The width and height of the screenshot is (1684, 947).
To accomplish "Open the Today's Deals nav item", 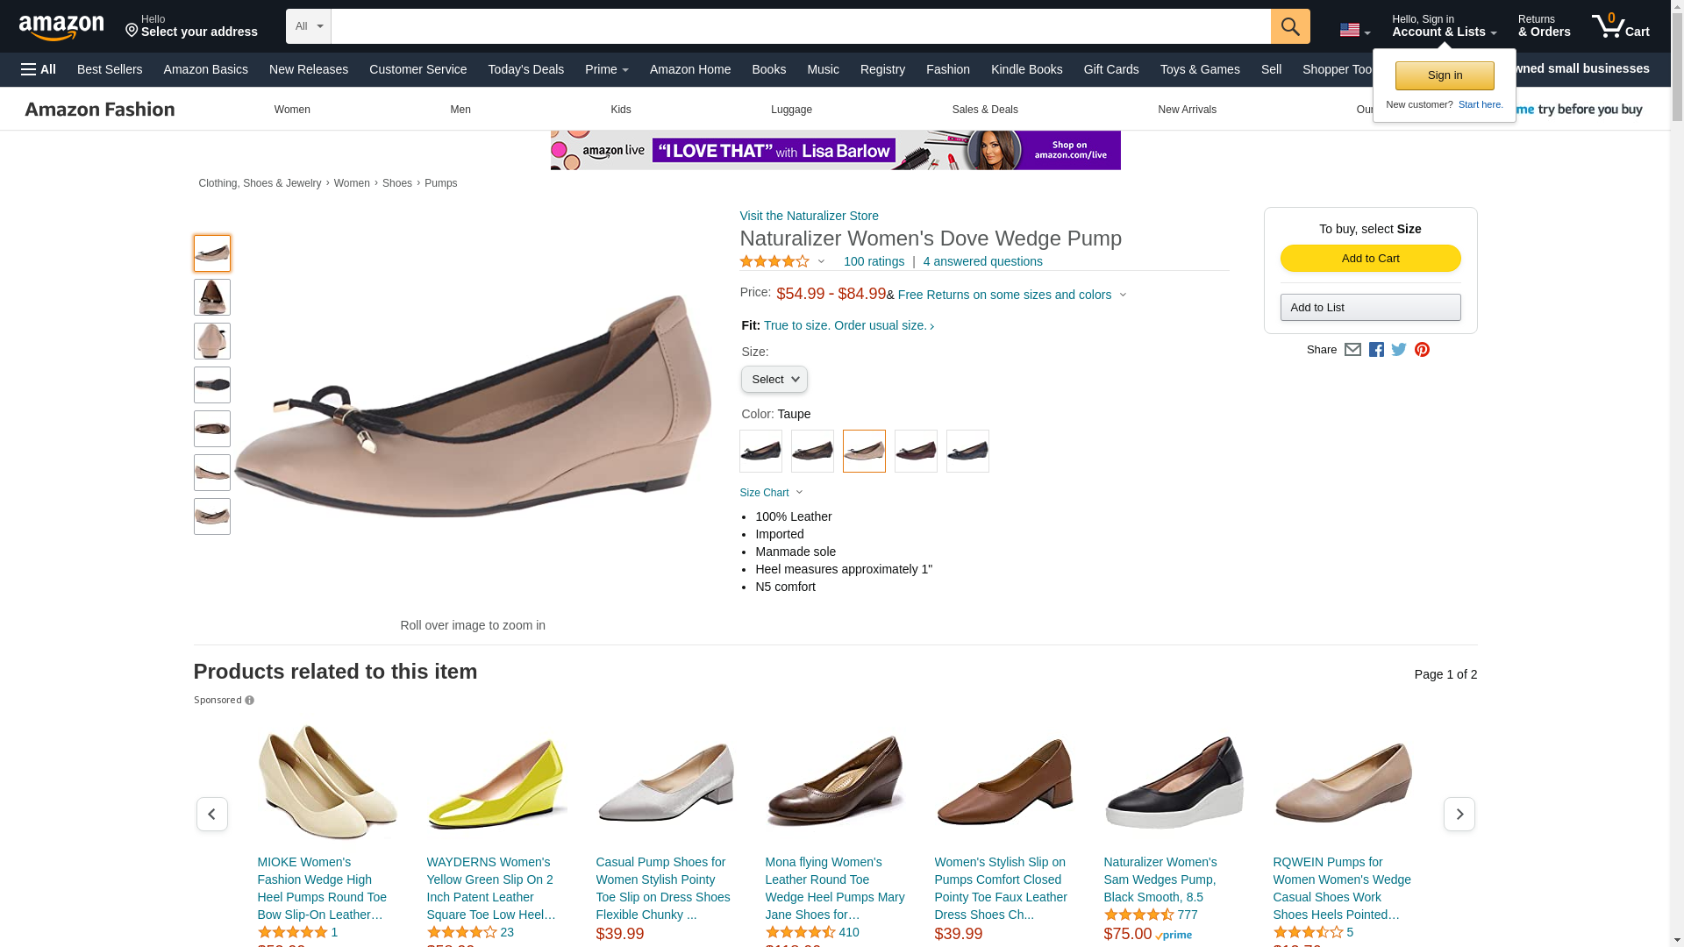I will (x=525, y=69).
